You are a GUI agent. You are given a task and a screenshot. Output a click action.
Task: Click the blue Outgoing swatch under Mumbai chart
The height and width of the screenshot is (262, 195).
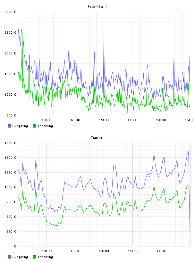pos(9,257)
